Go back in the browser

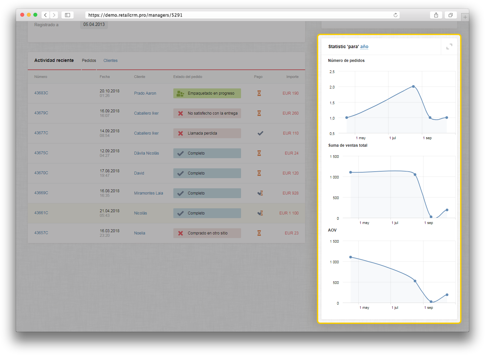click(x=46, y=15)
